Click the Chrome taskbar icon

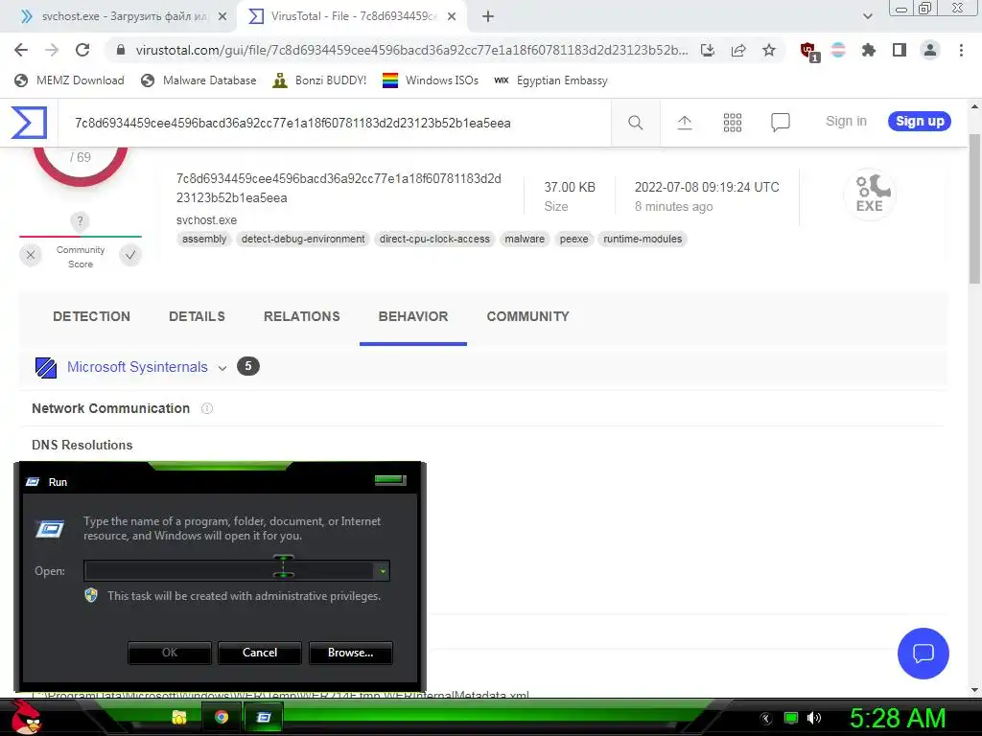[x=222, y=717]
